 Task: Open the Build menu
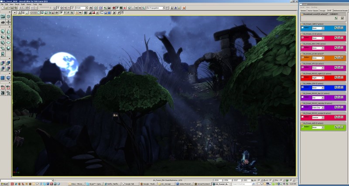23,4
